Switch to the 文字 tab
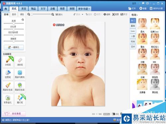Screen dimensions: 166x124 43,9
